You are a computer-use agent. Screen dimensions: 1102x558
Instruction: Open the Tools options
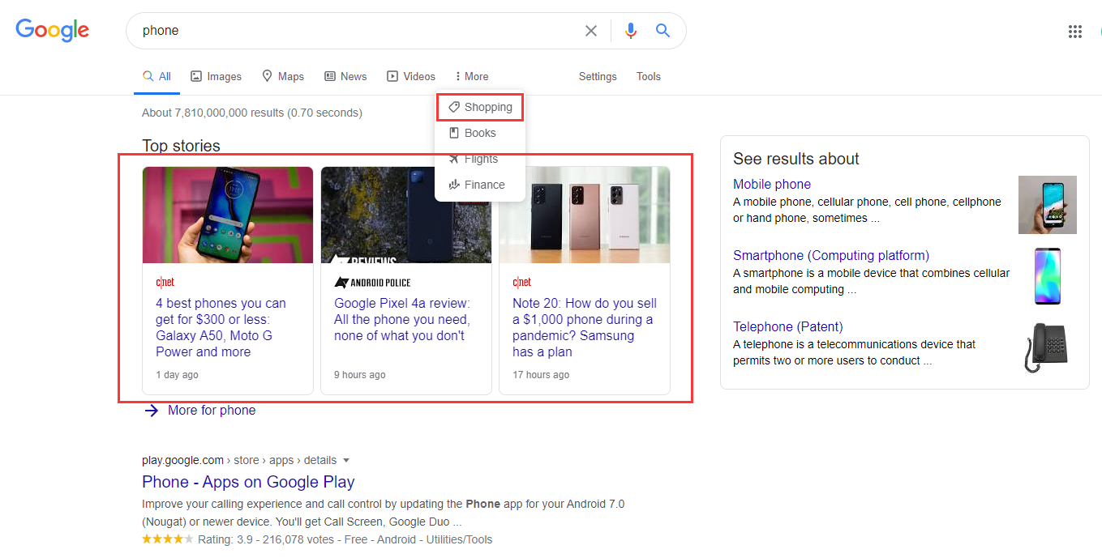[x=649, y=76]
